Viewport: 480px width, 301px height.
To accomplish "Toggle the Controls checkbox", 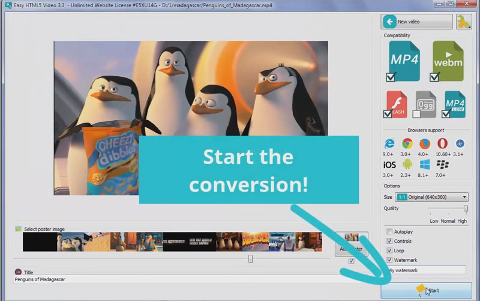I will pos(389,242).
